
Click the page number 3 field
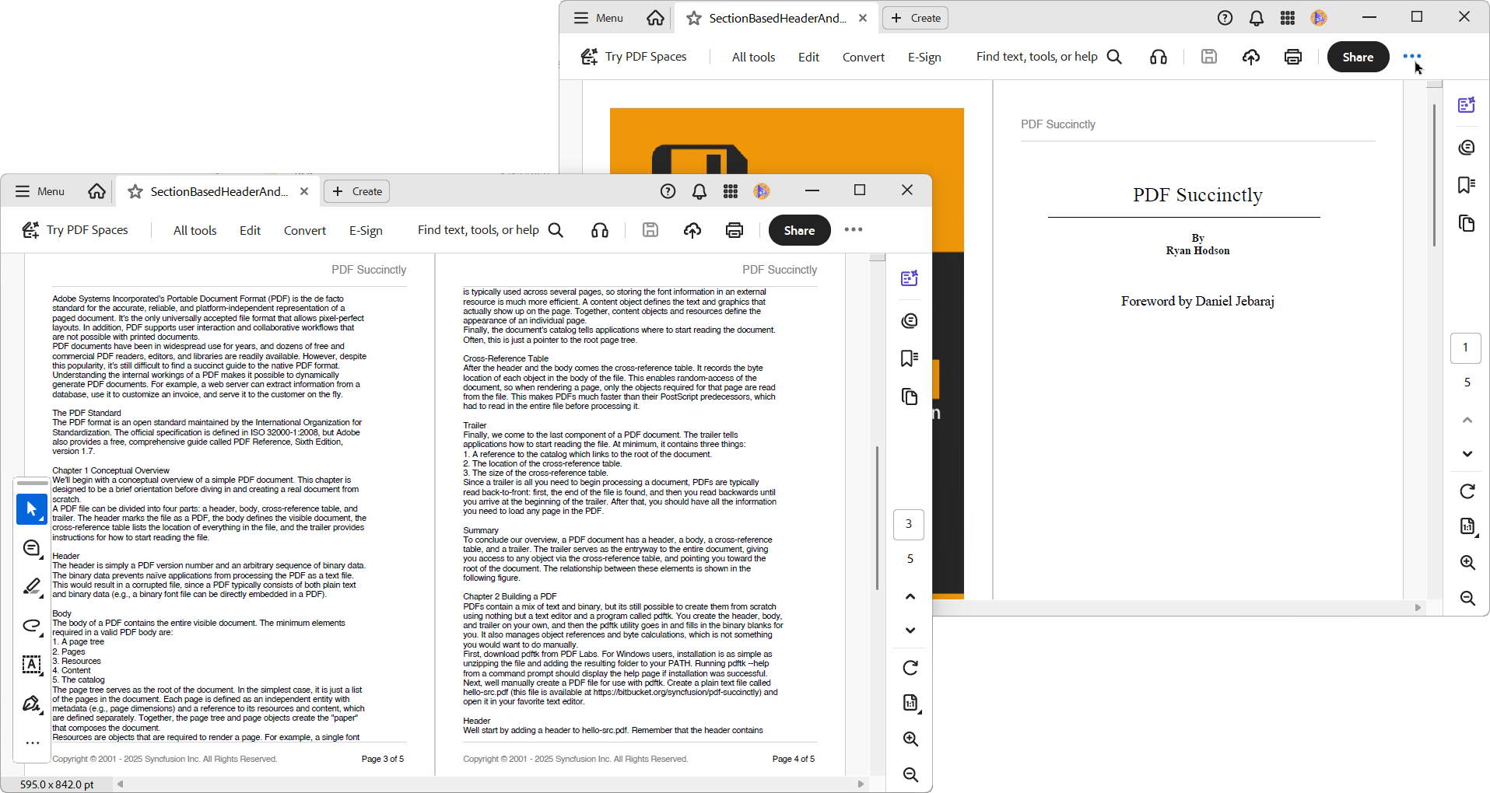tap(908, 525)
